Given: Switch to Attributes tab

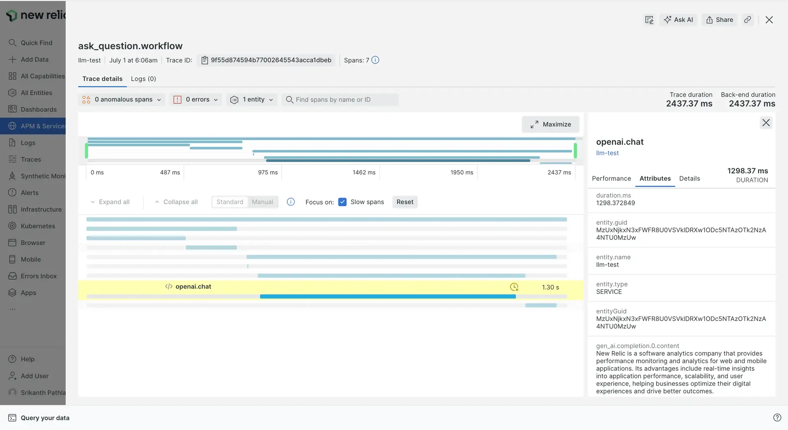Looking at the screenshot, I should pyautogui.click(x=655, y=179).
